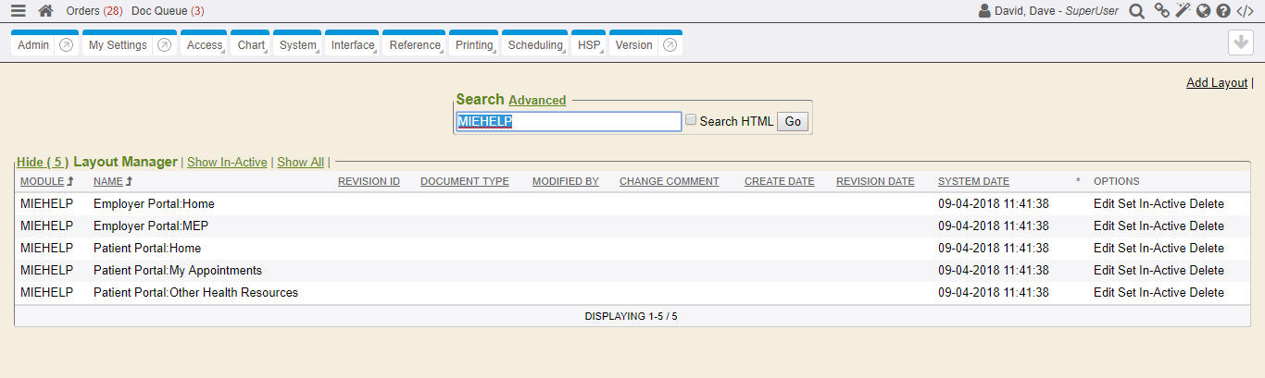Click the down arrow button at right

[x=1240, y=43]
